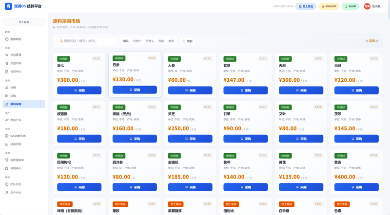Viewport: 390px width, 215px height.
Task: Click the 原料采购市场 page heading
Action: (x=66, y=21)
